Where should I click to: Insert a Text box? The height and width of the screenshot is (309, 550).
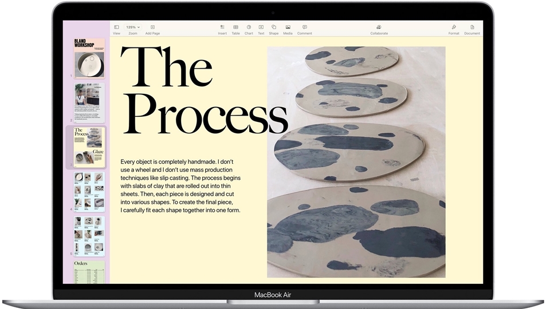(x=261, y=27)
